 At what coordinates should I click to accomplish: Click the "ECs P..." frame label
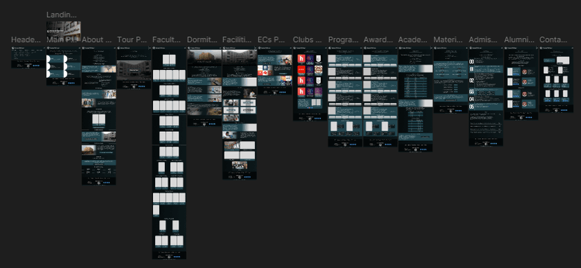point(272,40)
